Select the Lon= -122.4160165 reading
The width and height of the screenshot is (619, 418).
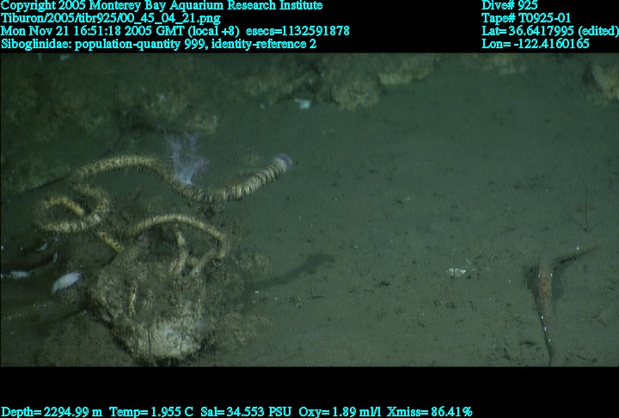click(536, 43)
